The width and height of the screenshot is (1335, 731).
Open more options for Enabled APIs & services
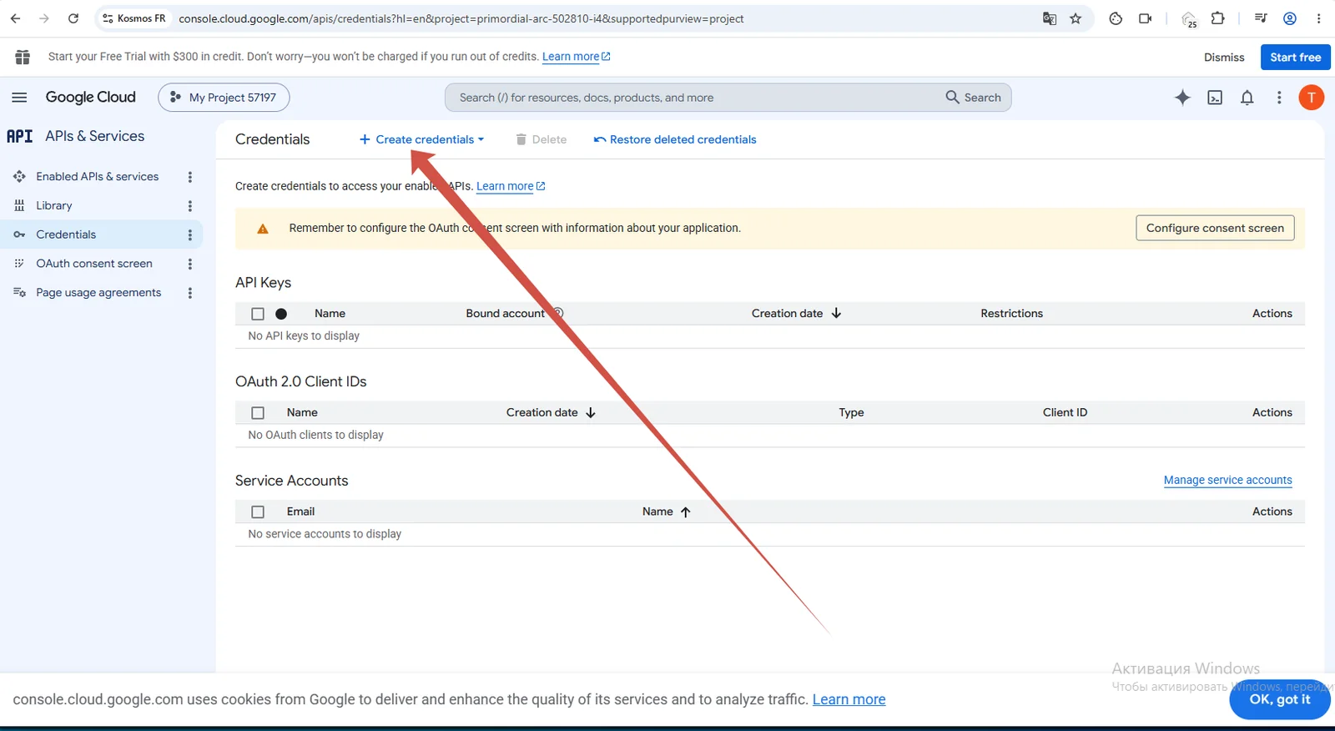(190, 177)
